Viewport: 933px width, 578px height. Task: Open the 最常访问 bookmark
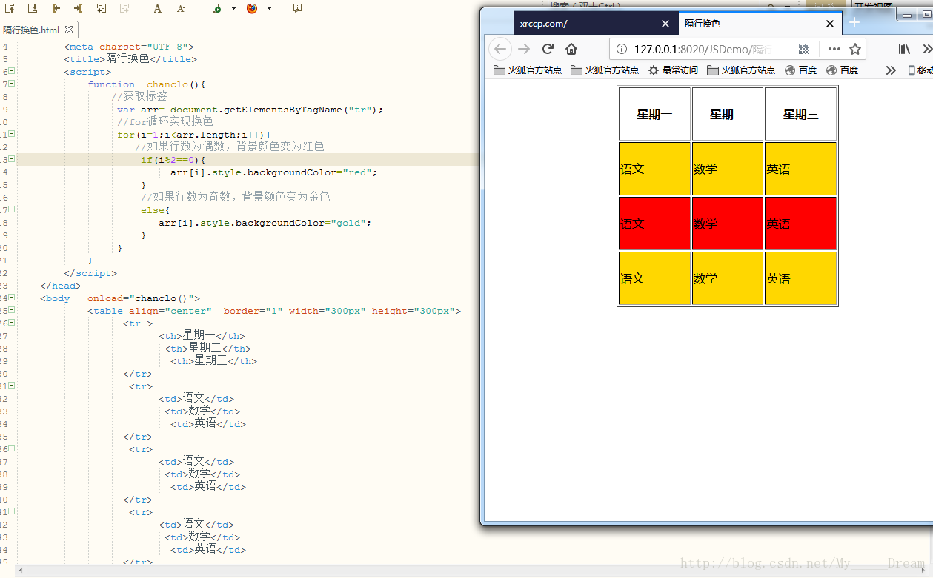tap(673, 70)
